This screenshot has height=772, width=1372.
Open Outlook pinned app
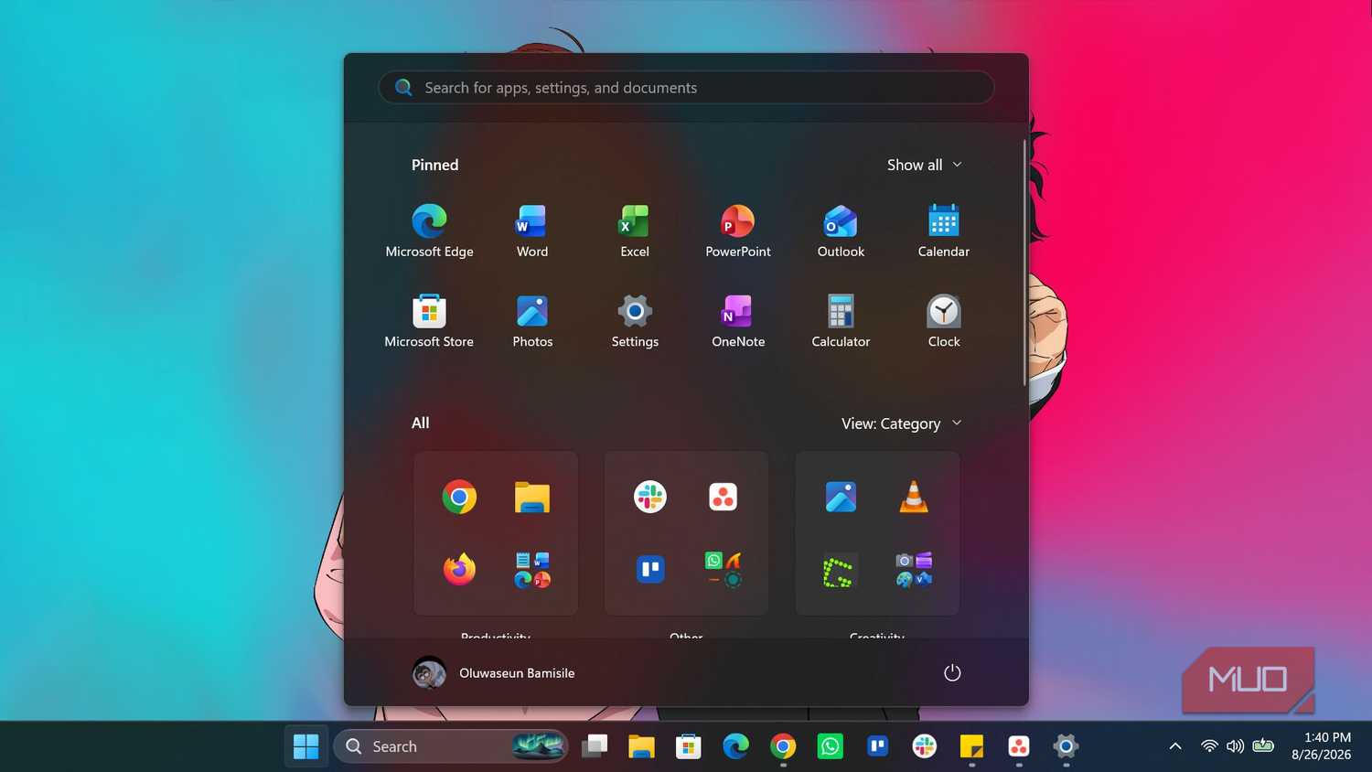[841, 231]
